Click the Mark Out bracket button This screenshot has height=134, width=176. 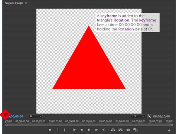click(x=65, y=130)
